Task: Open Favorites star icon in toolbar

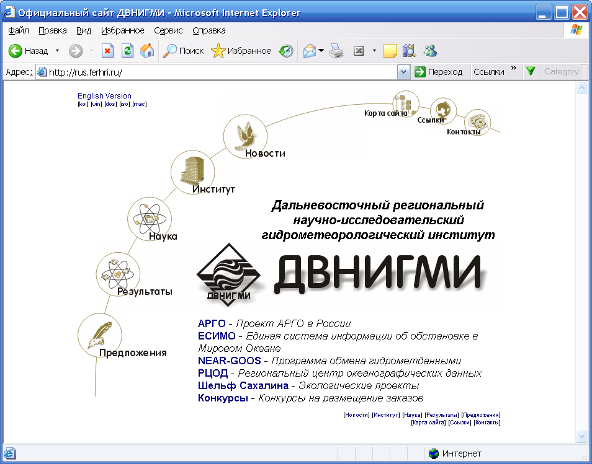Action: pyautogui.click(x=218, y=51)
